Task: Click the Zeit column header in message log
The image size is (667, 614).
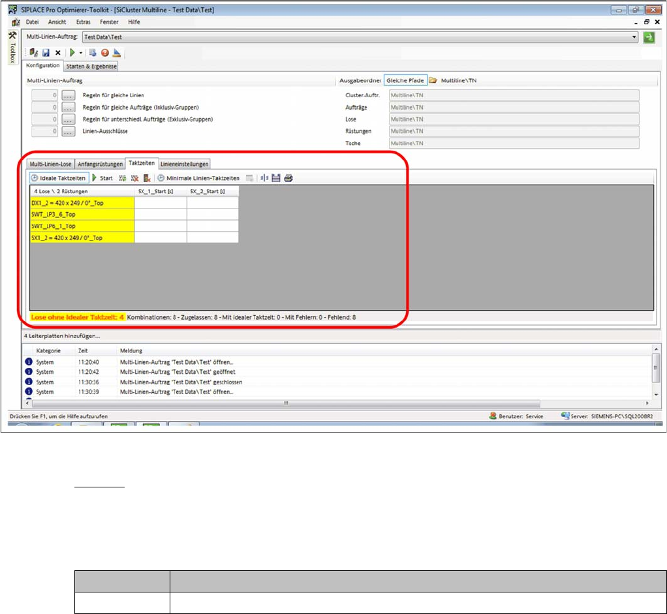Action: pos(84,351)
